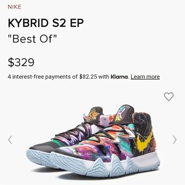Open the NIKE brand link
Screen dimensions: 185x185
tap(14, 7)
